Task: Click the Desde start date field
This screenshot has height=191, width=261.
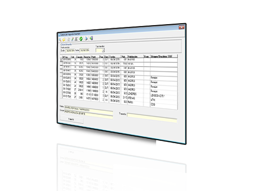Action: (70, 50)
